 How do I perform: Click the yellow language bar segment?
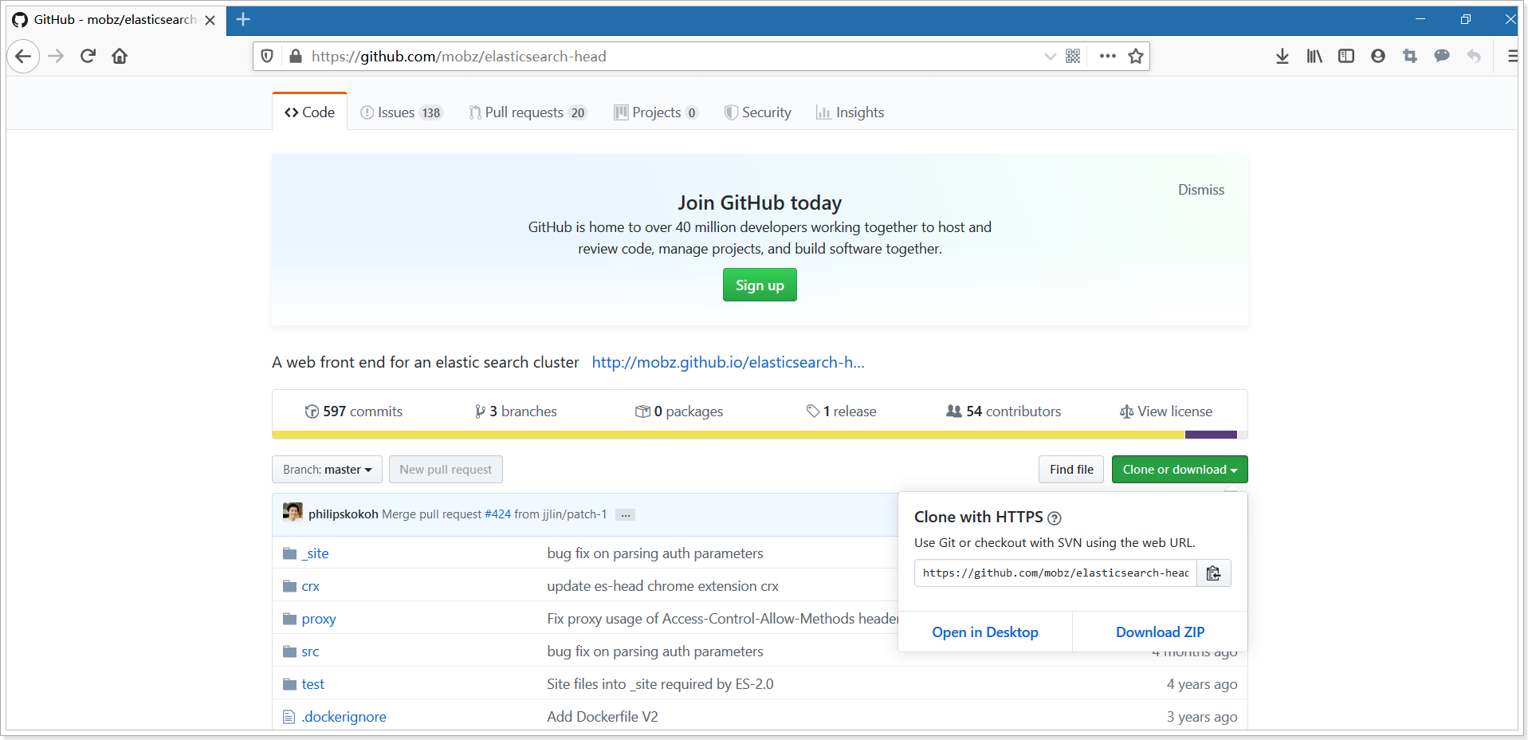pos(729,435)
